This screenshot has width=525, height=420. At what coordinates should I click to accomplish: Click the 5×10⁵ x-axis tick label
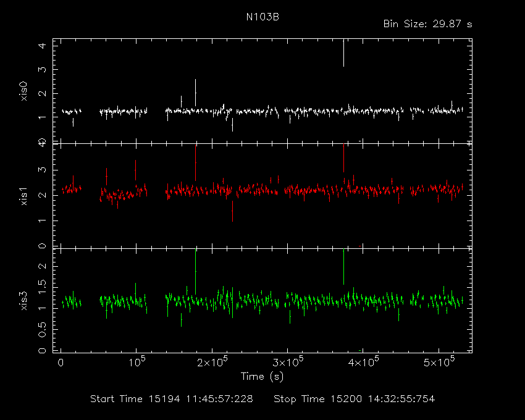(439, 362)
